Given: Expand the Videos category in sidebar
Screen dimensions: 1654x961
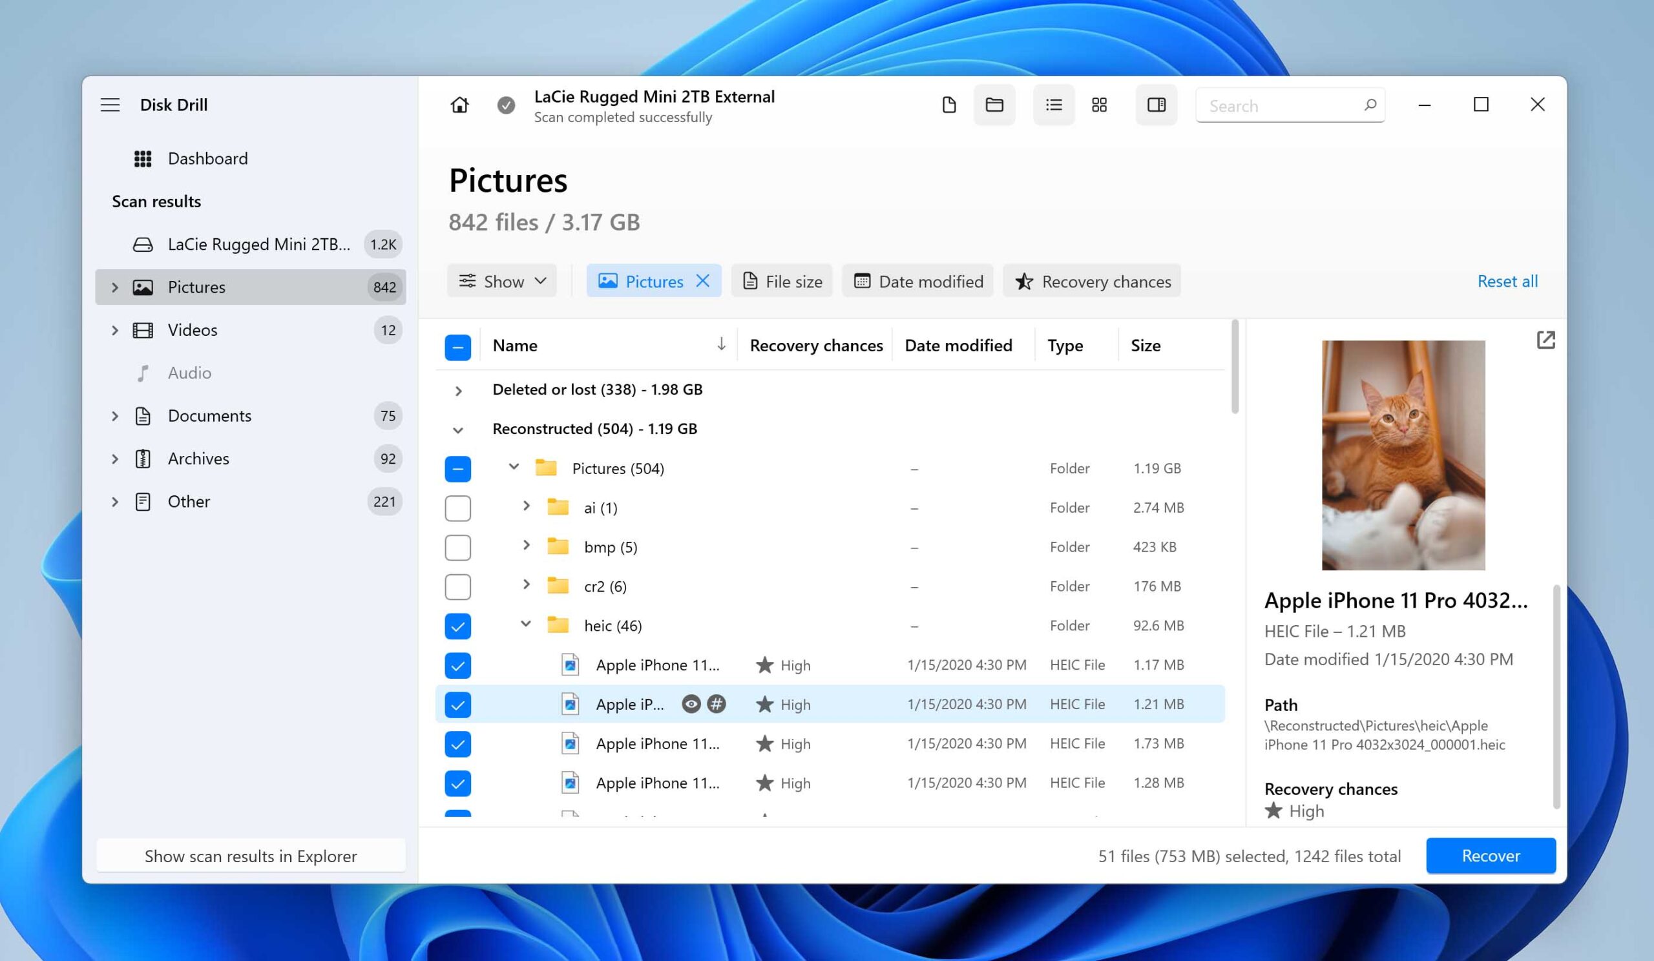Looking at the screenshot, I should [x=116, y=329].
